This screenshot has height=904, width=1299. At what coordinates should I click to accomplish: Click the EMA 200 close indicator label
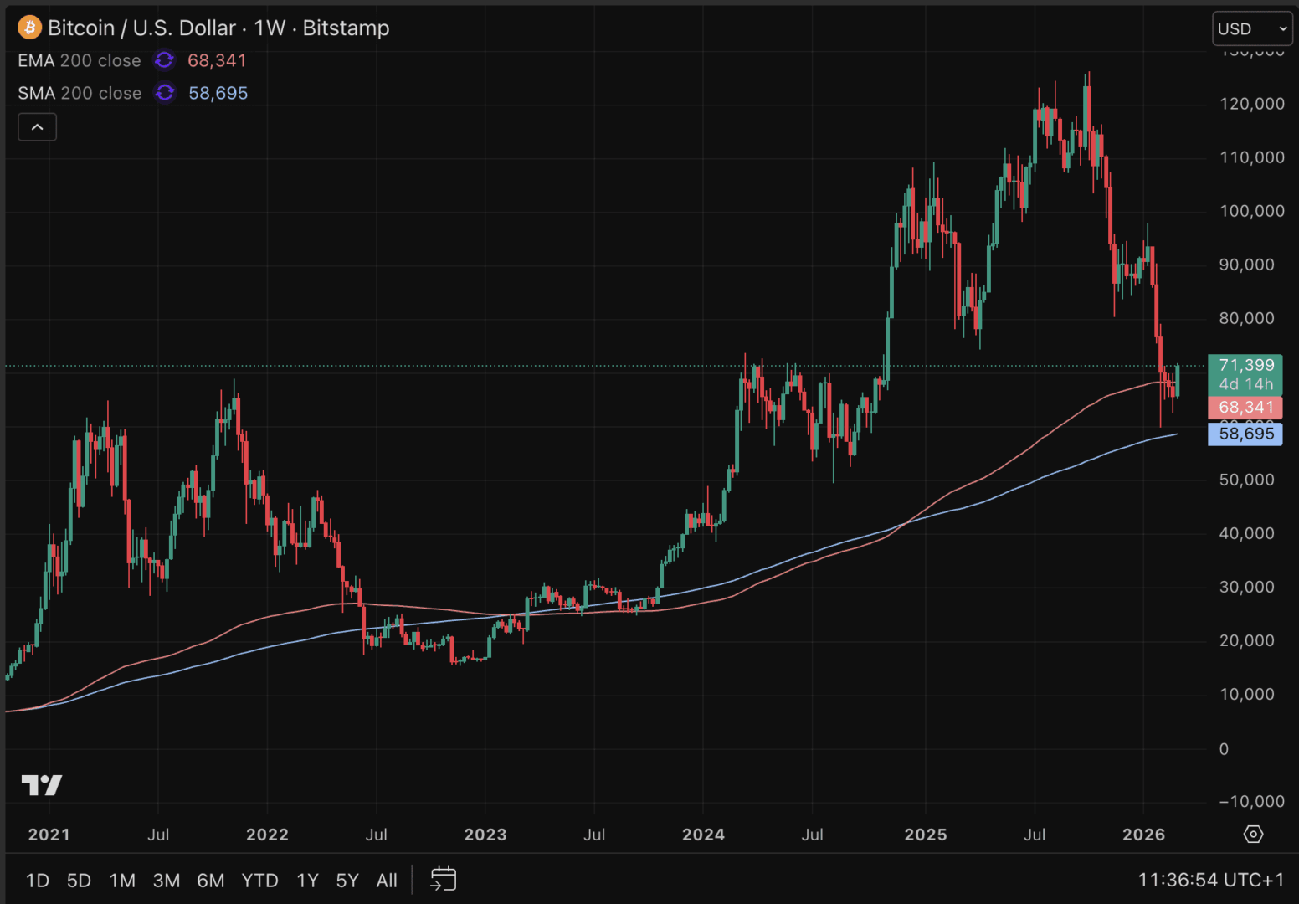80,60
